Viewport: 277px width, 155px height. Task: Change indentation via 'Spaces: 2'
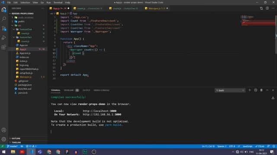222,146
